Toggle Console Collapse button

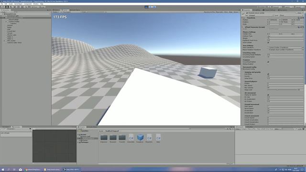point(244,129)
